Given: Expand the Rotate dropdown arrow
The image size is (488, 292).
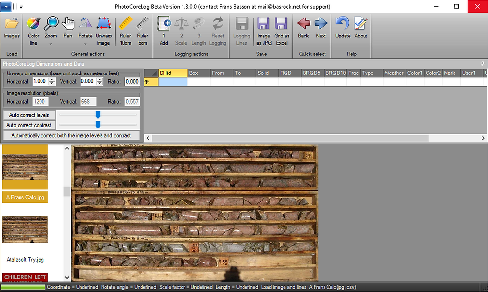Looking at the screenshot, I should pyautogui.click(x=85, y=44).
